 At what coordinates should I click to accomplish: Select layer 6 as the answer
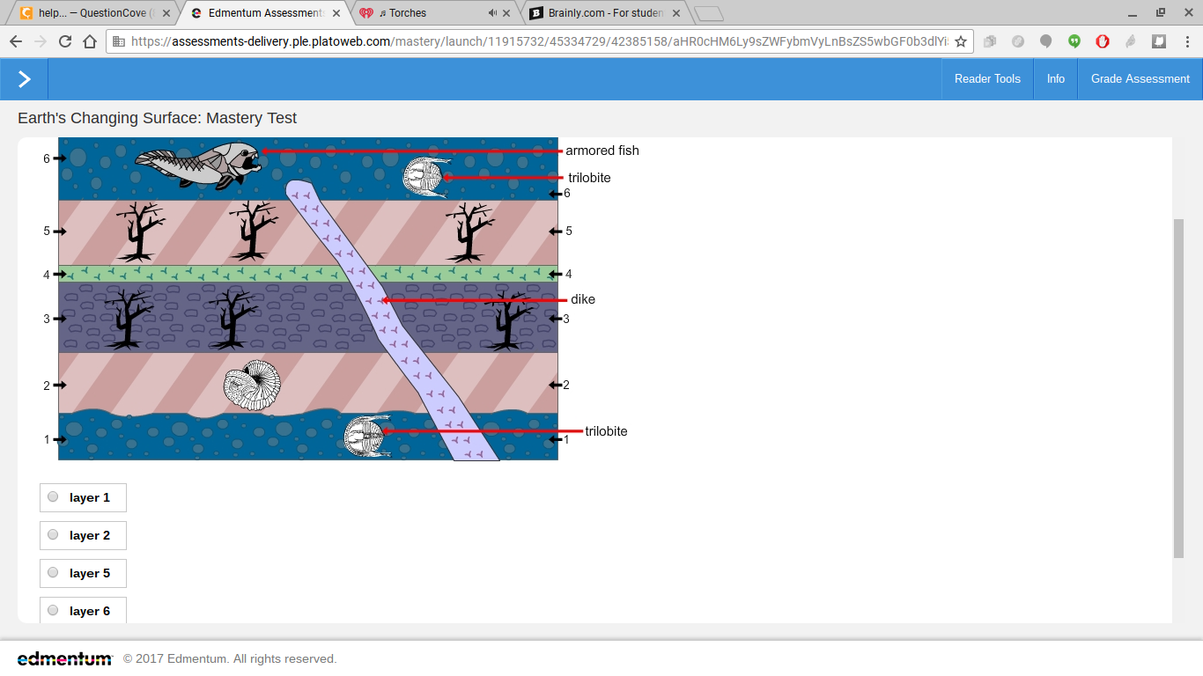click(83, 610)
